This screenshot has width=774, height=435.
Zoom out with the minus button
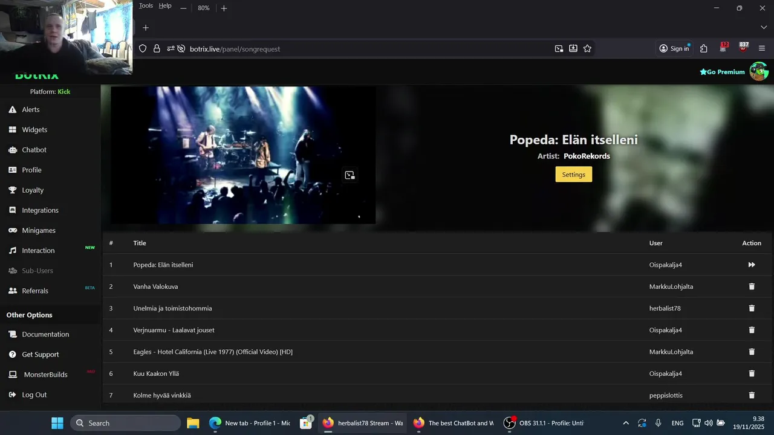point(183,8)
